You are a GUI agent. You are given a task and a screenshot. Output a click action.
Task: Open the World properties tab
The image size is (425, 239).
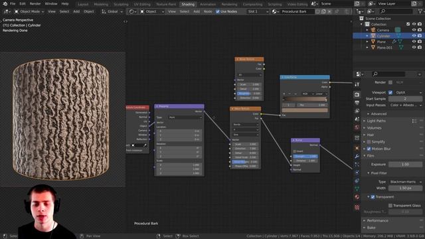(x=357, y=127)
